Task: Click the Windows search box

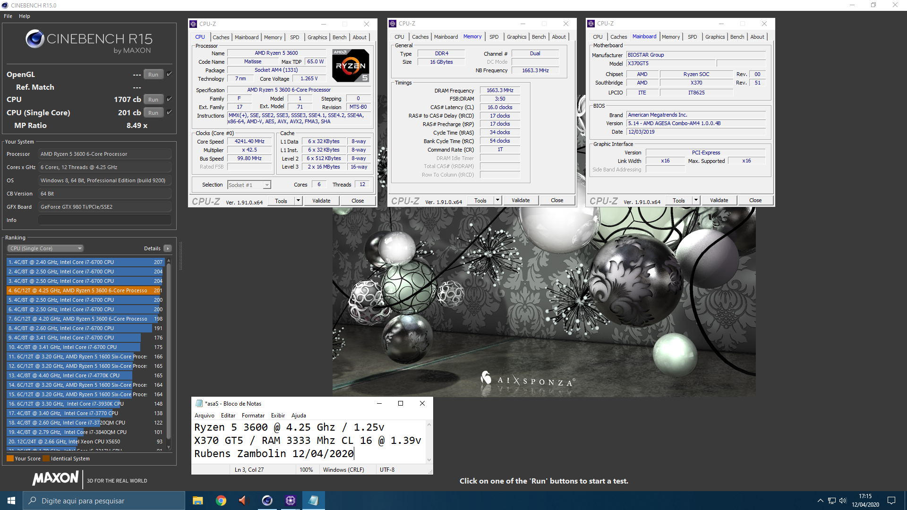Action: (x=104, y=501)
